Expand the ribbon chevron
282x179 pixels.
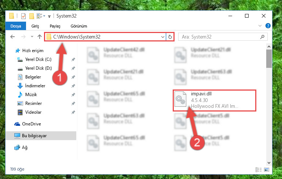[260, 26]
